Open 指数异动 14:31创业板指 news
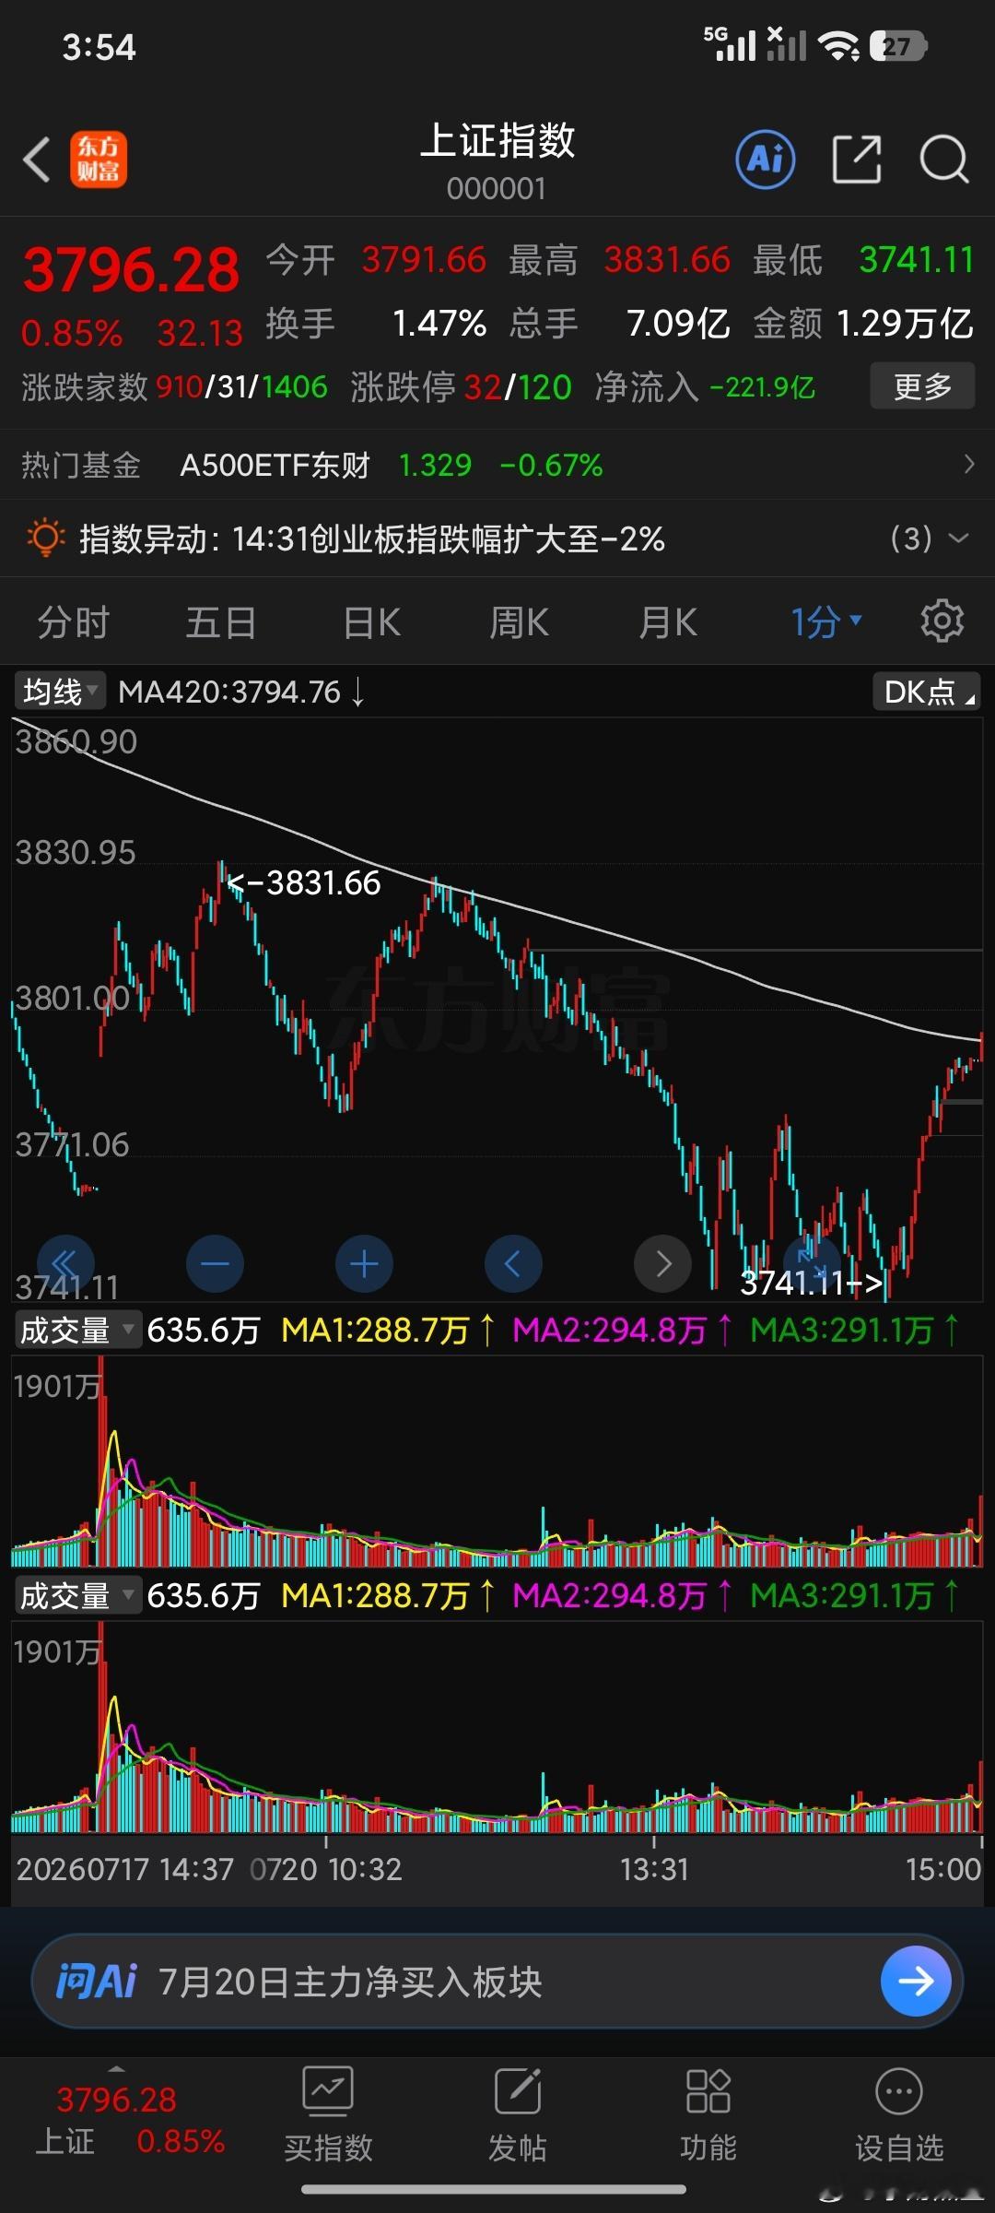 [372, 538]
